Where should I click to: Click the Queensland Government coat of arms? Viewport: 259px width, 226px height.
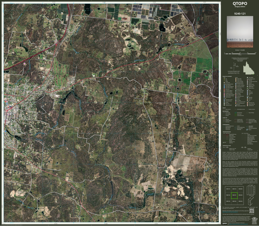(x=255, y=221)
